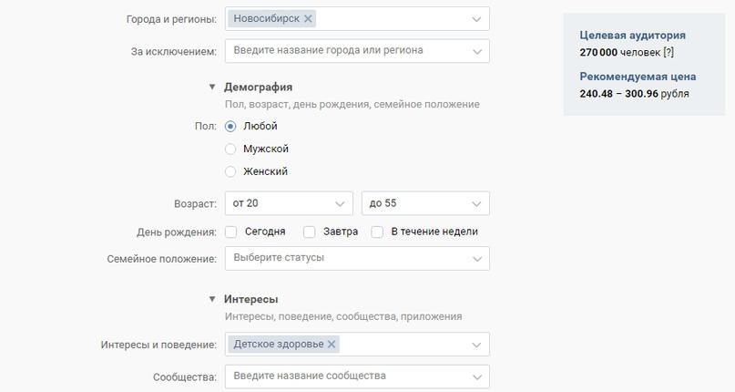
Task: Collapse the Интересы section triangle
Action: [212, 299]
